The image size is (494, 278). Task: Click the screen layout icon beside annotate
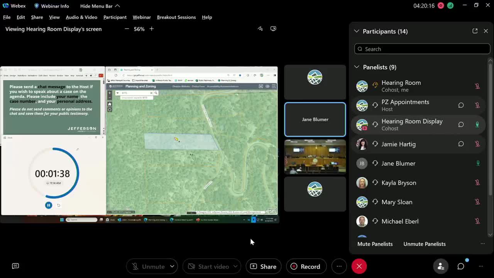pyautogui.click(x=273, y=29)
